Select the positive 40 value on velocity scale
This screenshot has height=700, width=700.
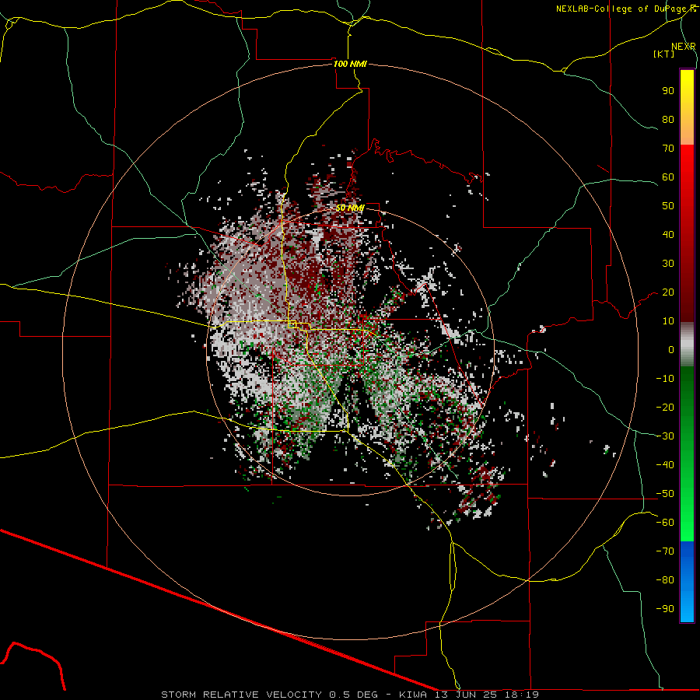(x=668, y=234)
